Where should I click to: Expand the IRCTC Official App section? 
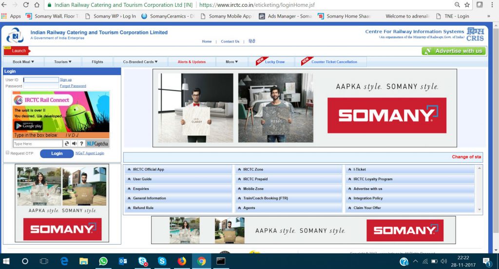point(179,170)
